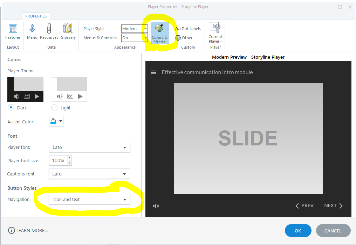
Task: Click the NEXT button in preview
Action: (x=333, y=206)
